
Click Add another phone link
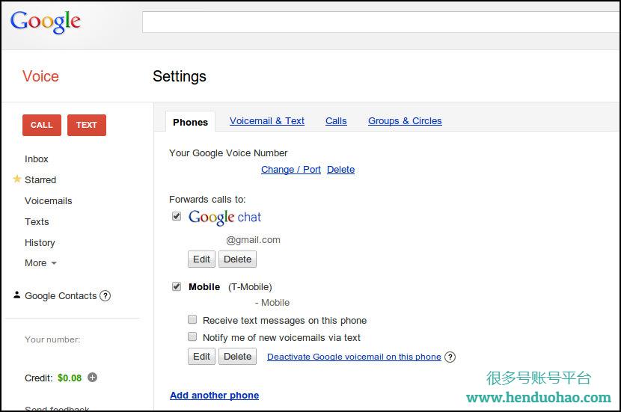(214, 395)
